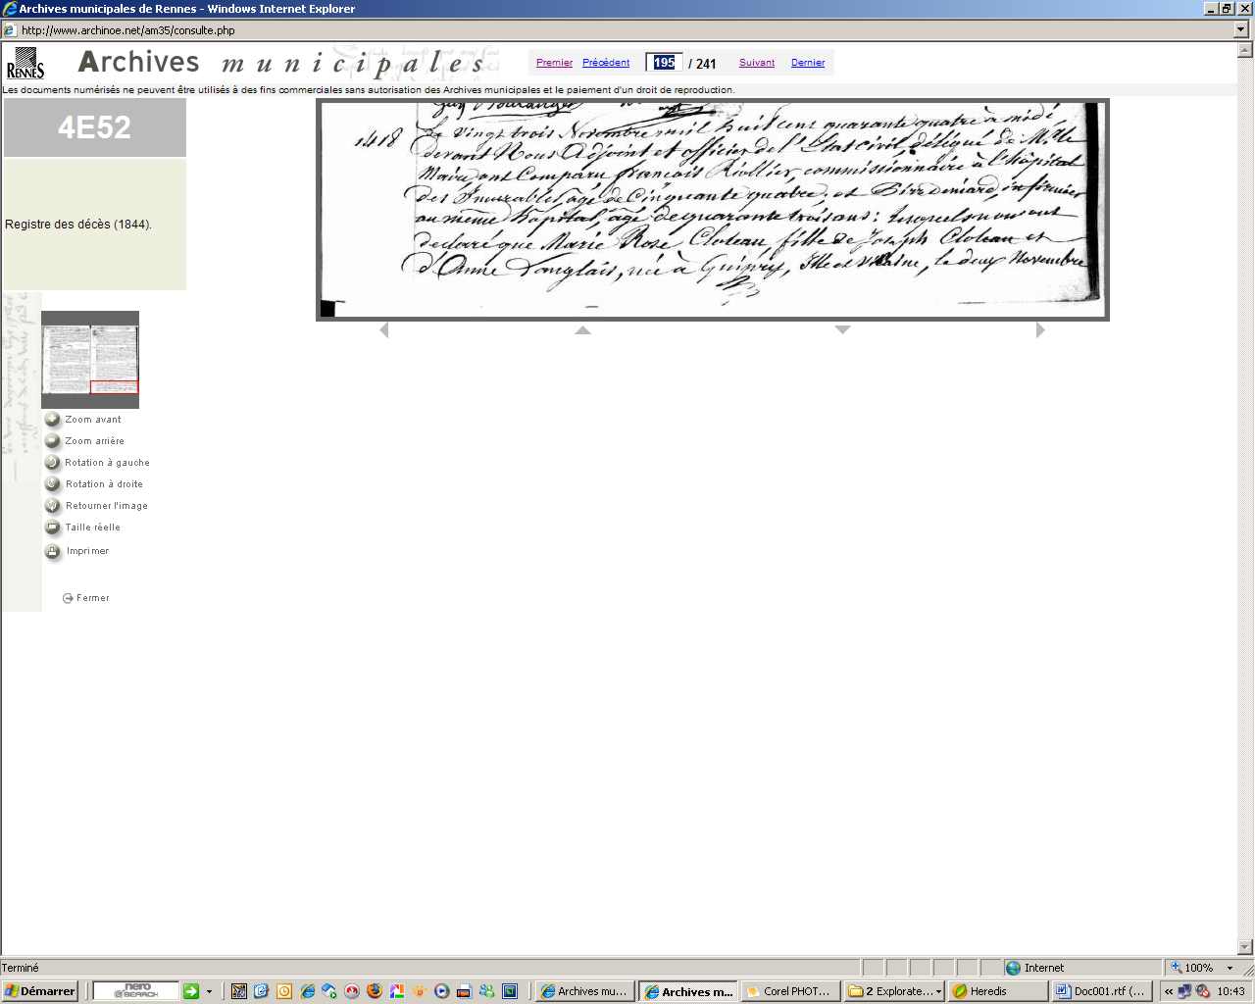Click the page number field showing 195
The image size is (1255, 1004).
pos(664,63)
